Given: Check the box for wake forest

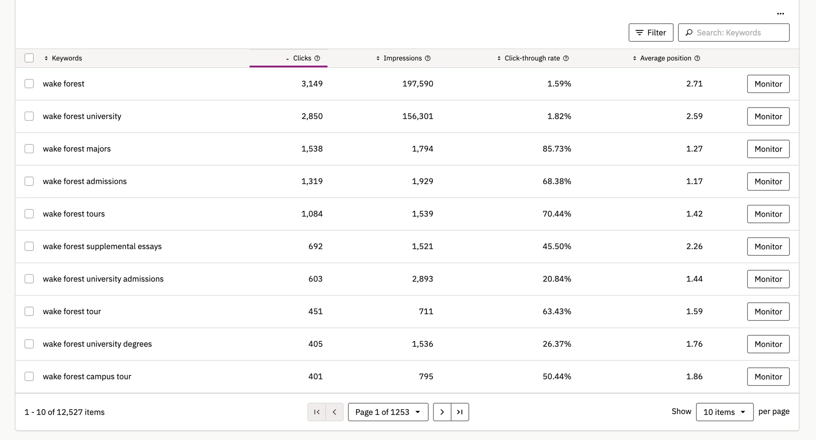Looking at the screenshot, I should pos(29,84).
